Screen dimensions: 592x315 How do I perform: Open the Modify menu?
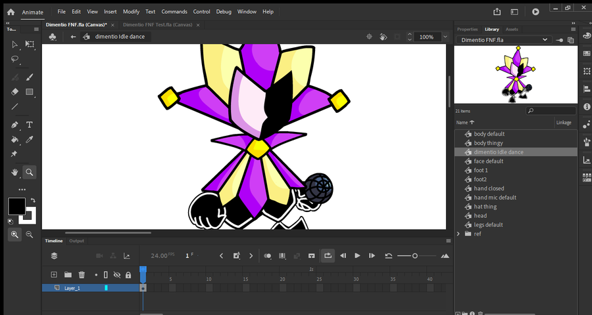131,12
